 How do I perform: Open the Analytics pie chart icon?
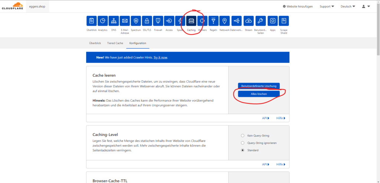[103, 21]
